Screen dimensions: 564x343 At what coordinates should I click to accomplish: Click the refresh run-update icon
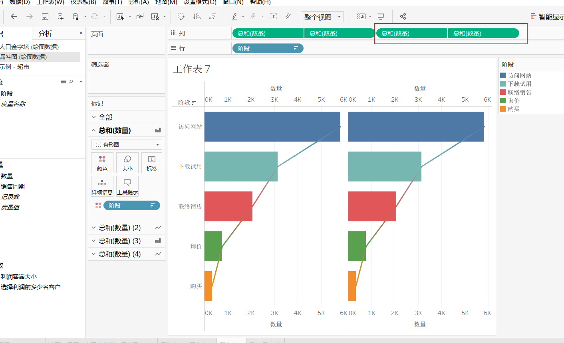95,16
